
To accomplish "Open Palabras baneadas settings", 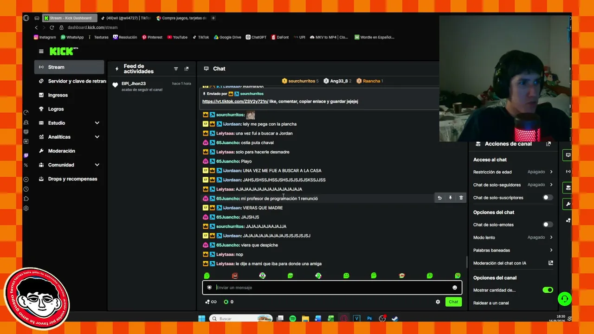I will pos(513,250).
